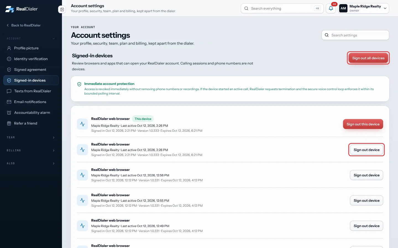Click the Accountability alarm clock icon
This screenshot has width=398, height=248.
(9, 112)
